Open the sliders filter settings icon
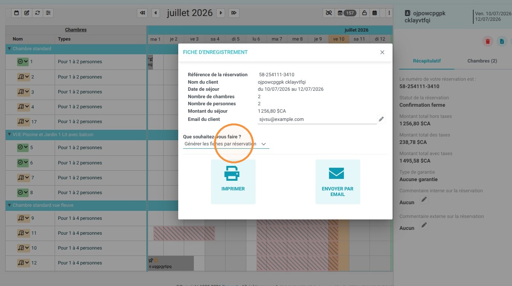This screenshot has width=512, height=286. click(48, 13)
